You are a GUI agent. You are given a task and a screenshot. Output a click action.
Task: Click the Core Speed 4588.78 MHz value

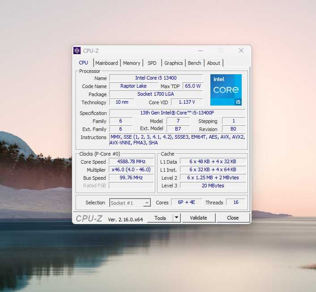[x=131, y=161]
